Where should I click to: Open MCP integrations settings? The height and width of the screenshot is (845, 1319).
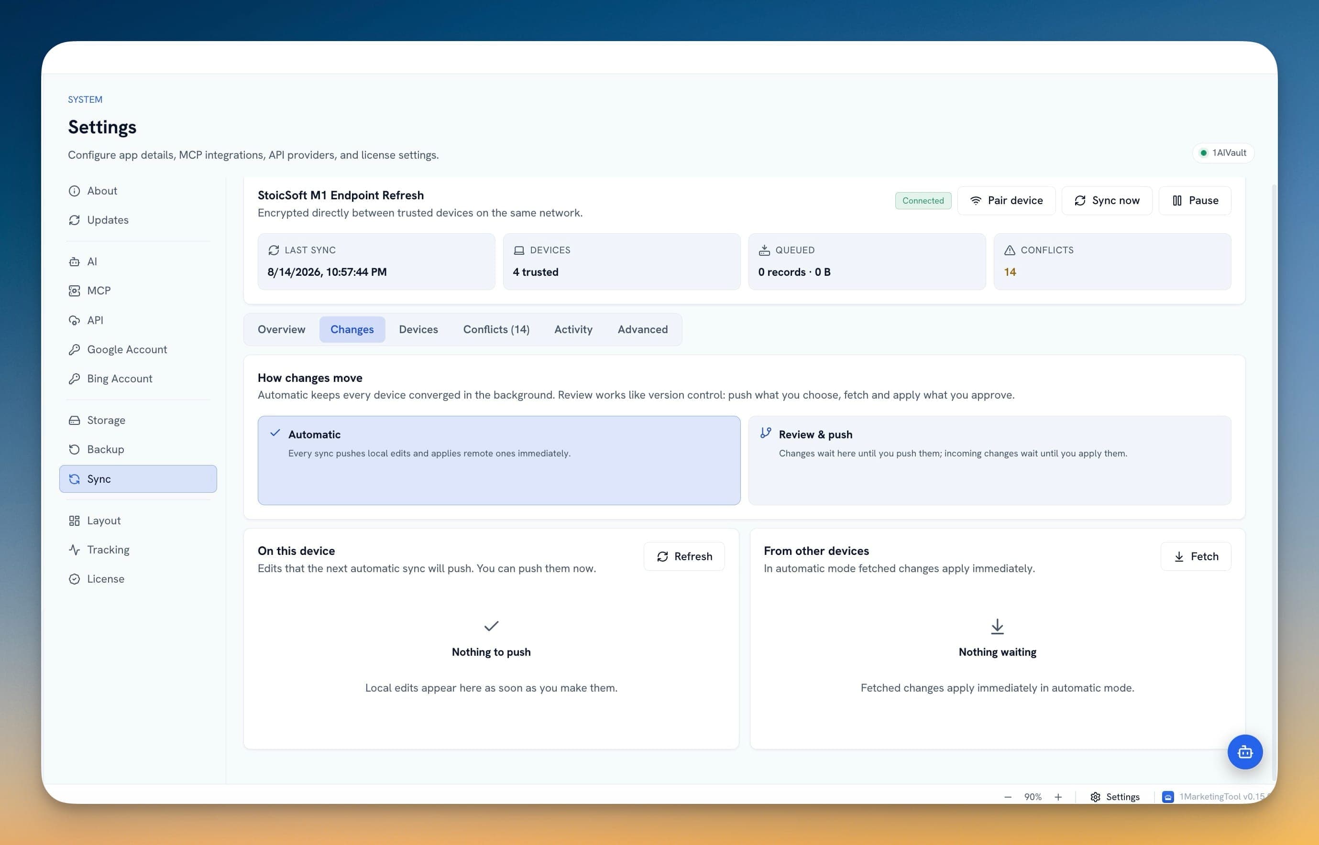click(x=138, y=290)
